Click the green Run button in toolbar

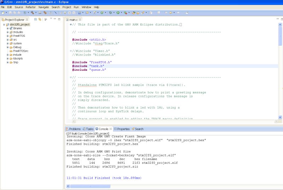[x=118, y=13]
